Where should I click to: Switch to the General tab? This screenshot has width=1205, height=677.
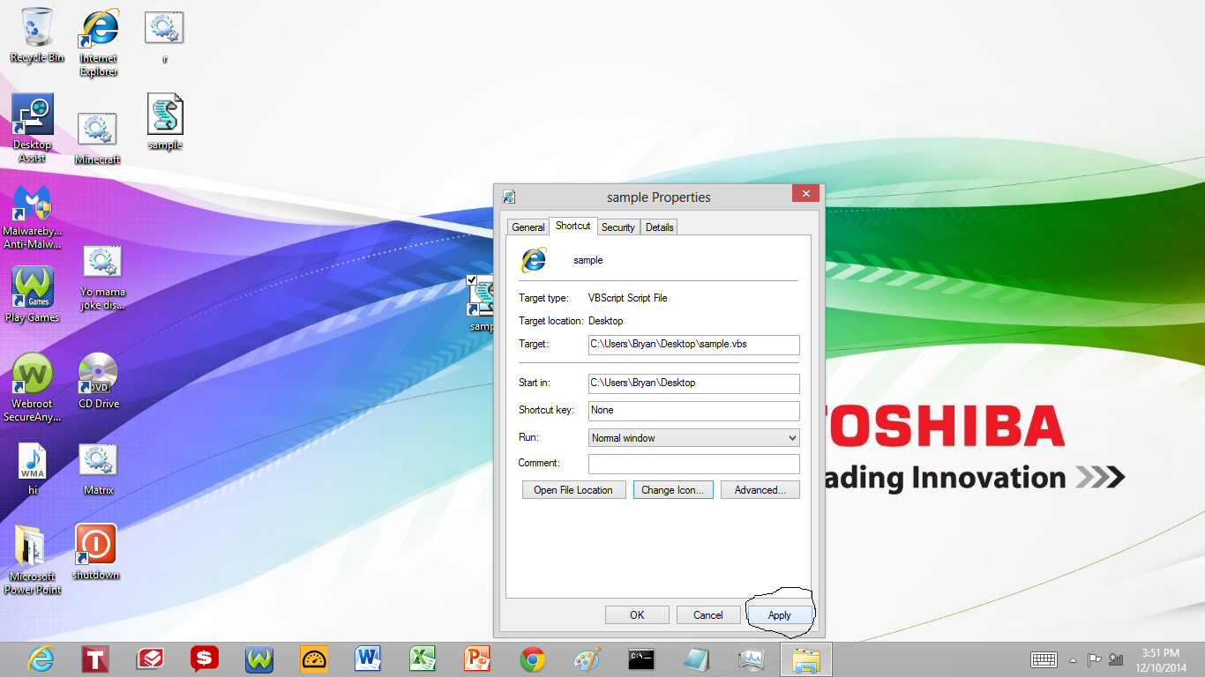coord(528,227)
